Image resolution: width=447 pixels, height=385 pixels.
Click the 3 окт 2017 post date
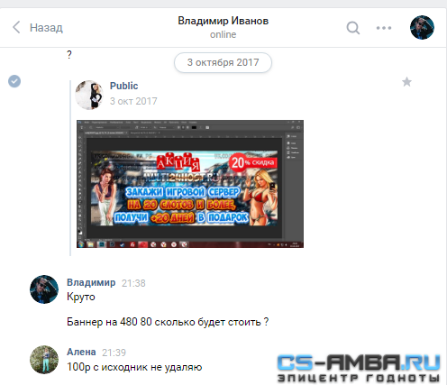tap(133, 101)
